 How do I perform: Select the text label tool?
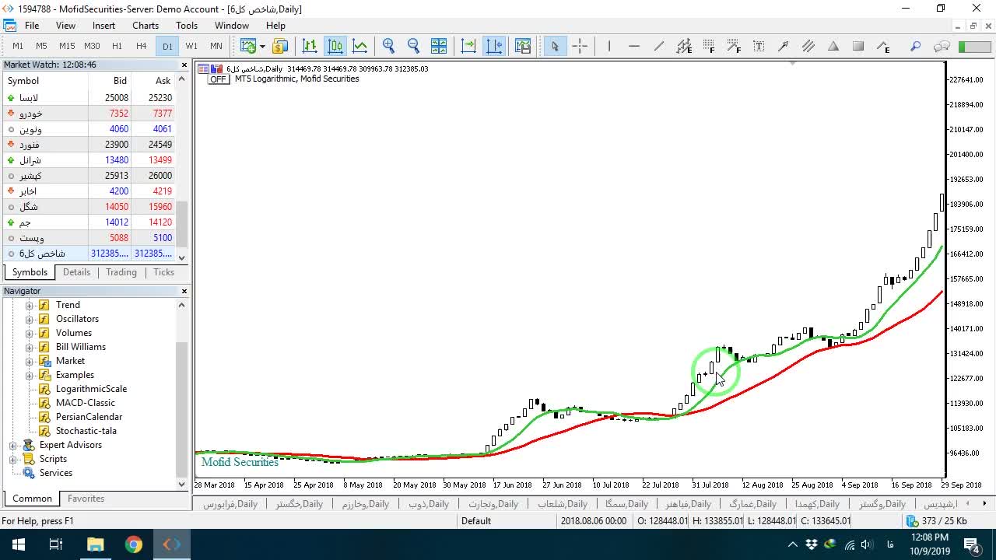759,46
